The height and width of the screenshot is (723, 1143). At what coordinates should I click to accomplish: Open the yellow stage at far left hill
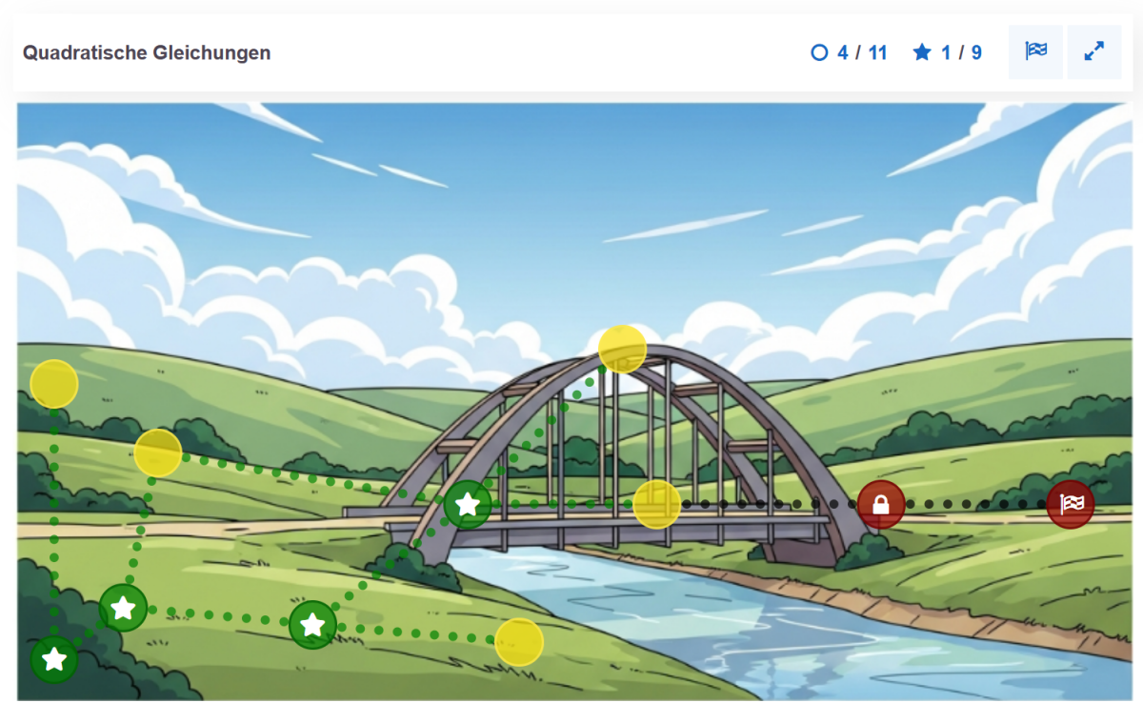click(54, 385)
